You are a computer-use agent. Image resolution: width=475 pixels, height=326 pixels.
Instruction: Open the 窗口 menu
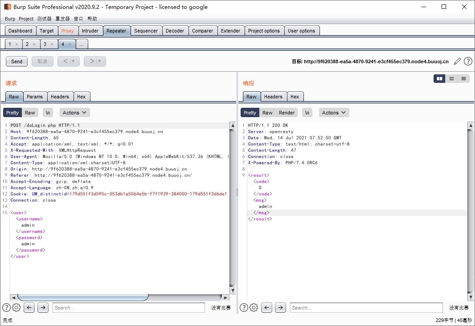click(x=78, y=19)
